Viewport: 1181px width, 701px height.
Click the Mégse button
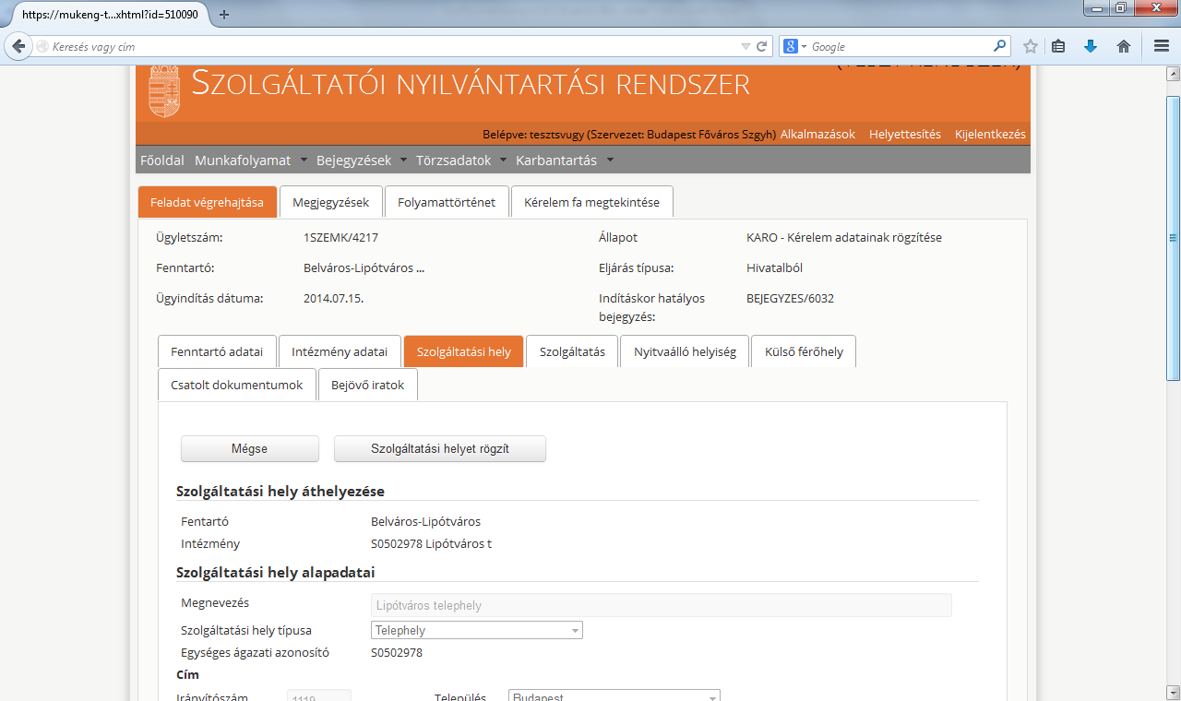tap(249, 448)
